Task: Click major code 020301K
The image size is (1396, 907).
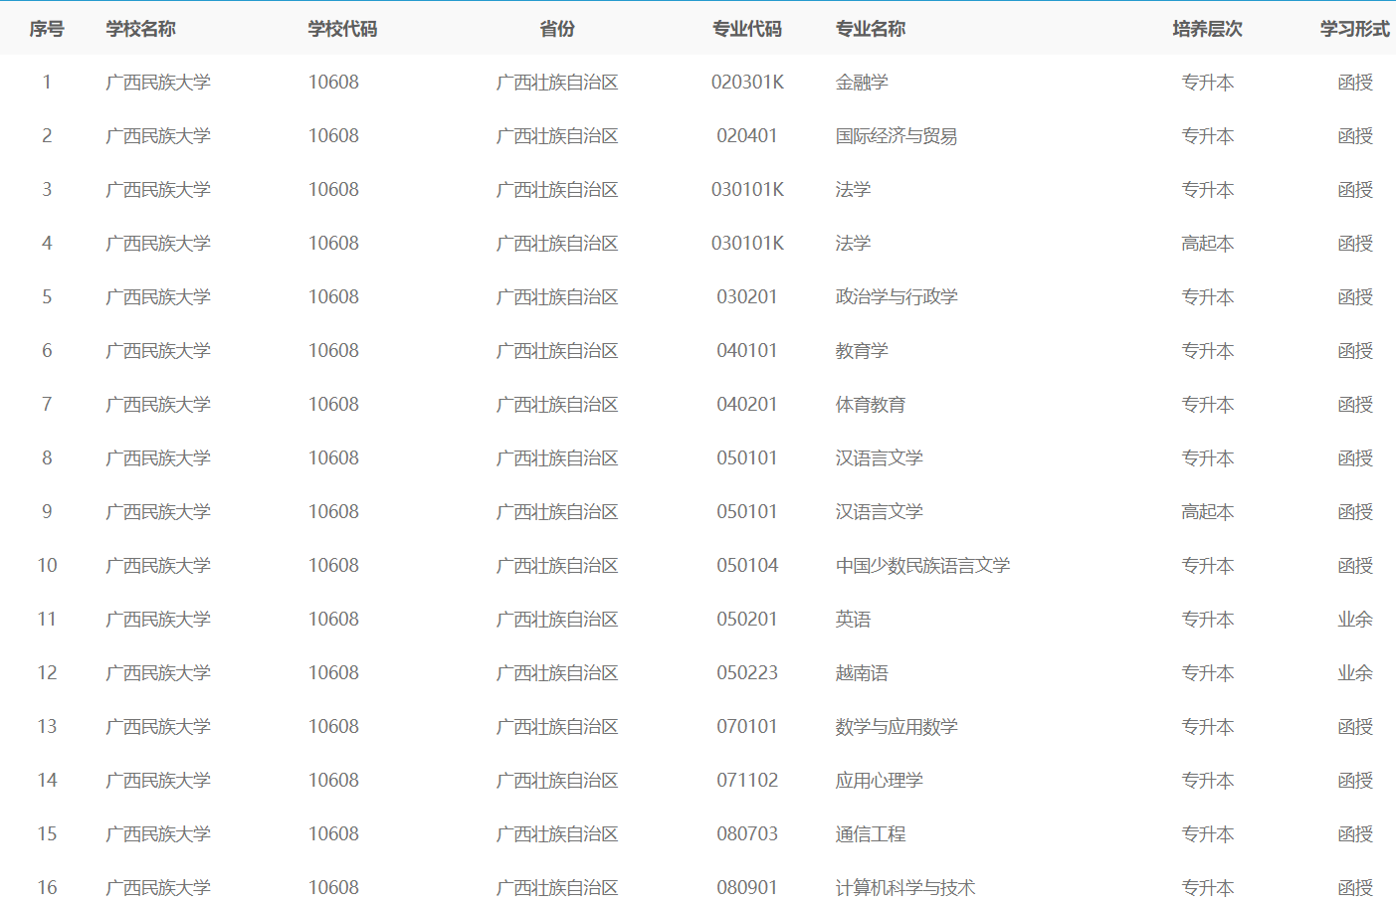Action: point(747,83)
